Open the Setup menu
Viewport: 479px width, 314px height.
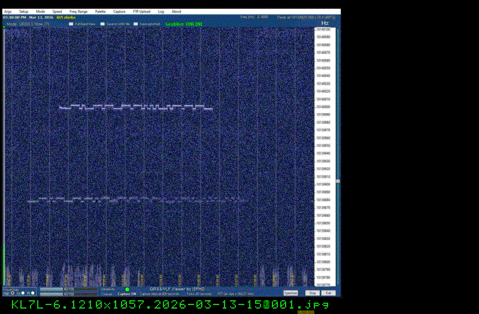23,11
